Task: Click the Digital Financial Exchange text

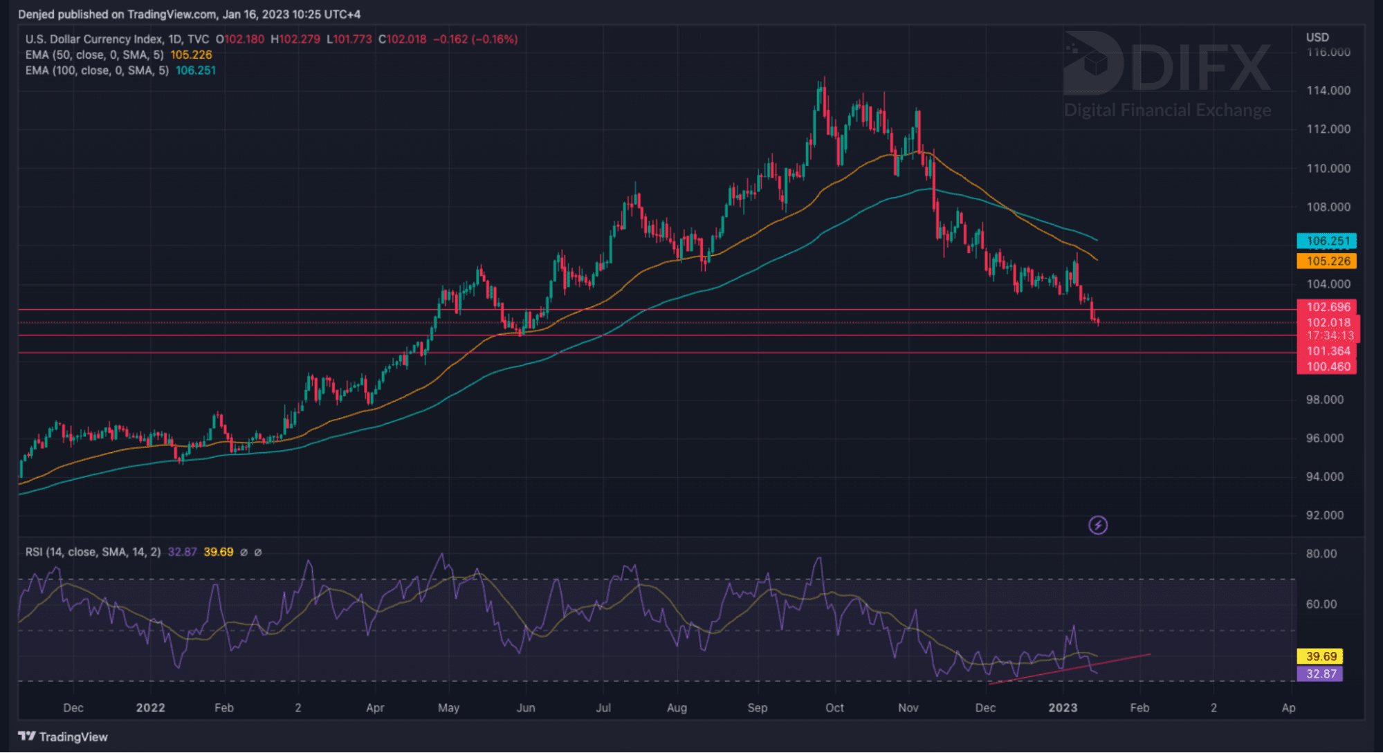Action: (x=1167, y=110)
